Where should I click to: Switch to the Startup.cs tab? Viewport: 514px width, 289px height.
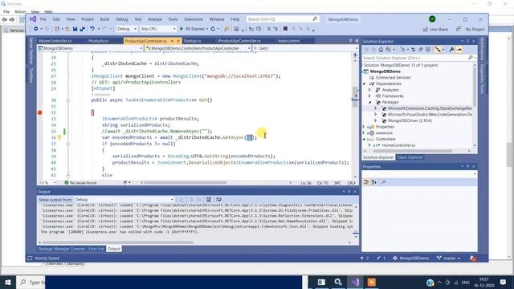192,41
